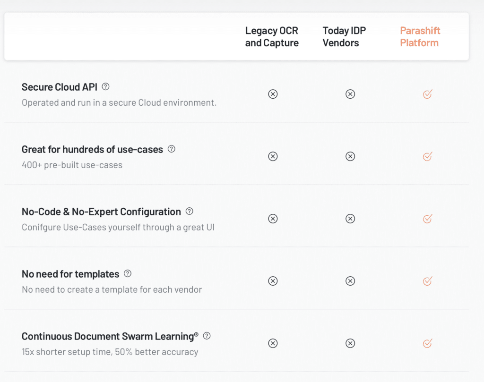This screenshot has height=382, width=484.
Task: Click Today IDP cross in Swarm Learning row
Action: click(350, 343)
